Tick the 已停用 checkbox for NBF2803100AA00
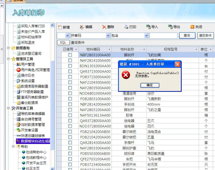 [x=70, y=55]
